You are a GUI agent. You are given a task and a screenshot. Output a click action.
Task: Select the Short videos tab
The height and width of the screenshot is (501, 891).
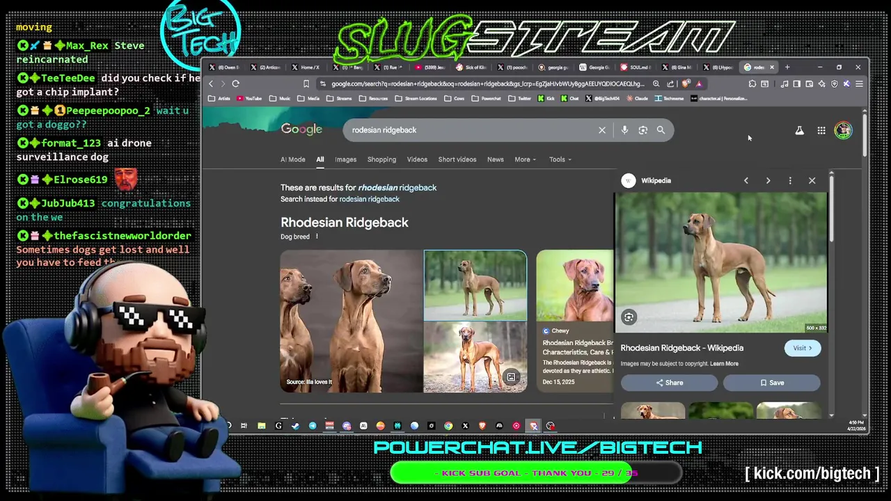[x=457, y=159]
